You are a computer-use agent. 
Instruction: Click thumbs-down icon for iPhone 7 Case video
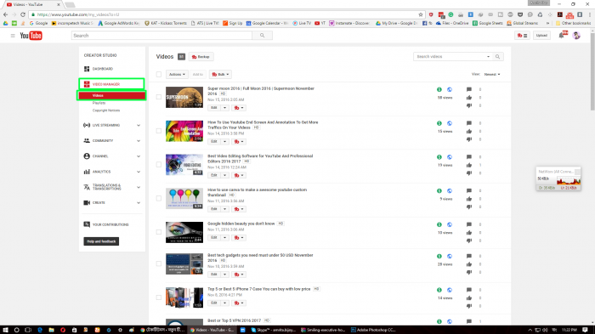point(469,306)
